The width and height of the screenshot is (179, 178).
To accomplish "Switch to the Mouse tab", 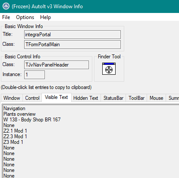I will (x=157, y=98).
